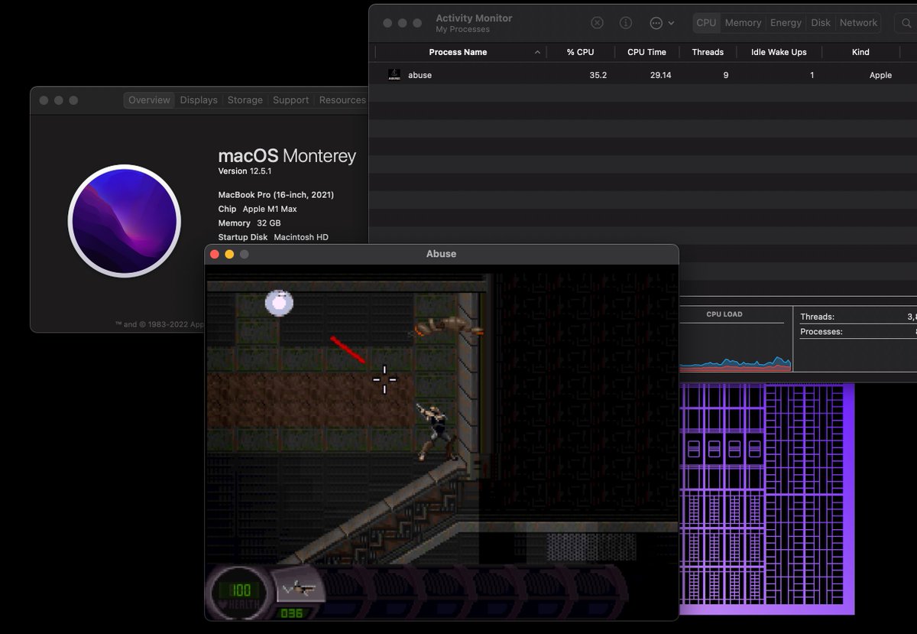This screenshot has width=917, height=634.
Task: Click the 35.2 CPU percentage value
Action: tap(598, 75)
